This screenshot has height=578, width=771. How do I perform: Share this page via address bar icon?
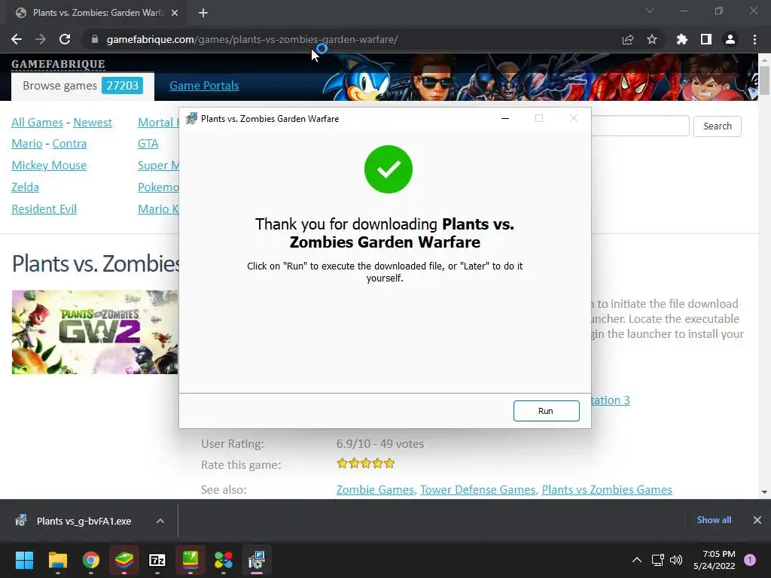(627, 39)
